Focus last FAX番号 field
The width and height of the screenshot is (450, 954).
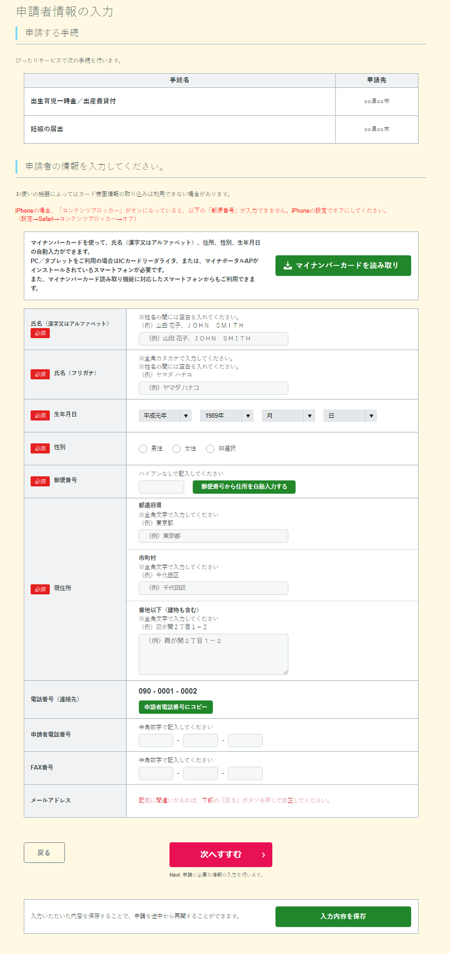[245, 773]
